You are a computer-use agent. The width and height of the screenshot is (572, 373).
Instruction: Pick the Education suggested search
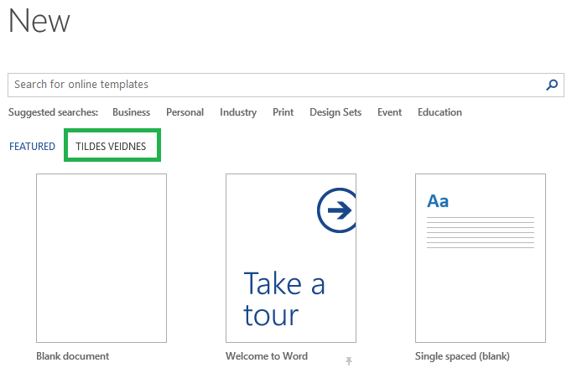pos(439,112)
